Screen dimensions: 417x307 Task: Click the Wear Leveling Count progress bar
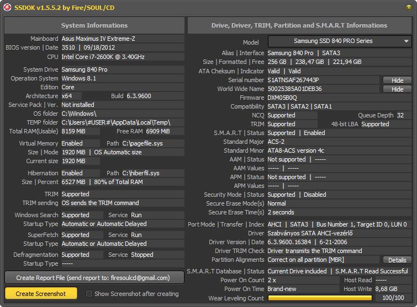[x=320, y=298]
